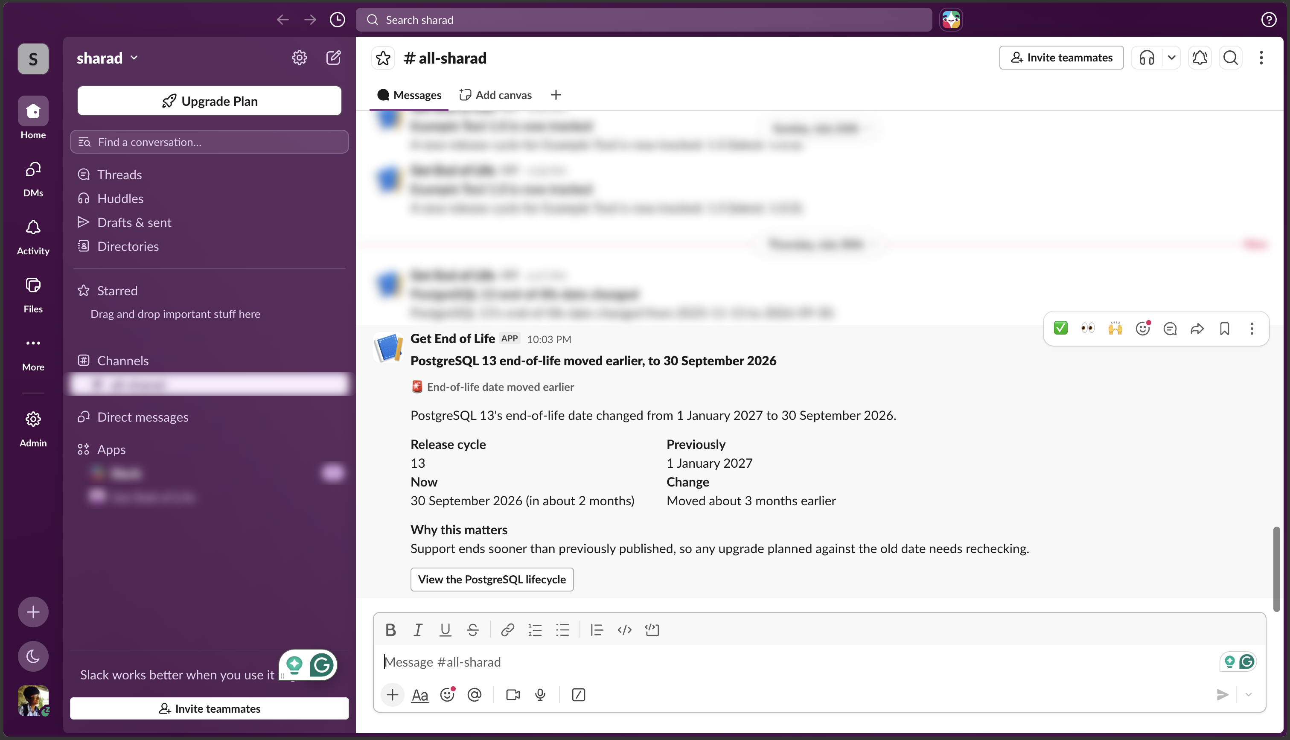The height and width of the screenshot is (740, 1290).
Task: Toggle underline formatting
Action: pyautogui.click(x=445, y=630)
